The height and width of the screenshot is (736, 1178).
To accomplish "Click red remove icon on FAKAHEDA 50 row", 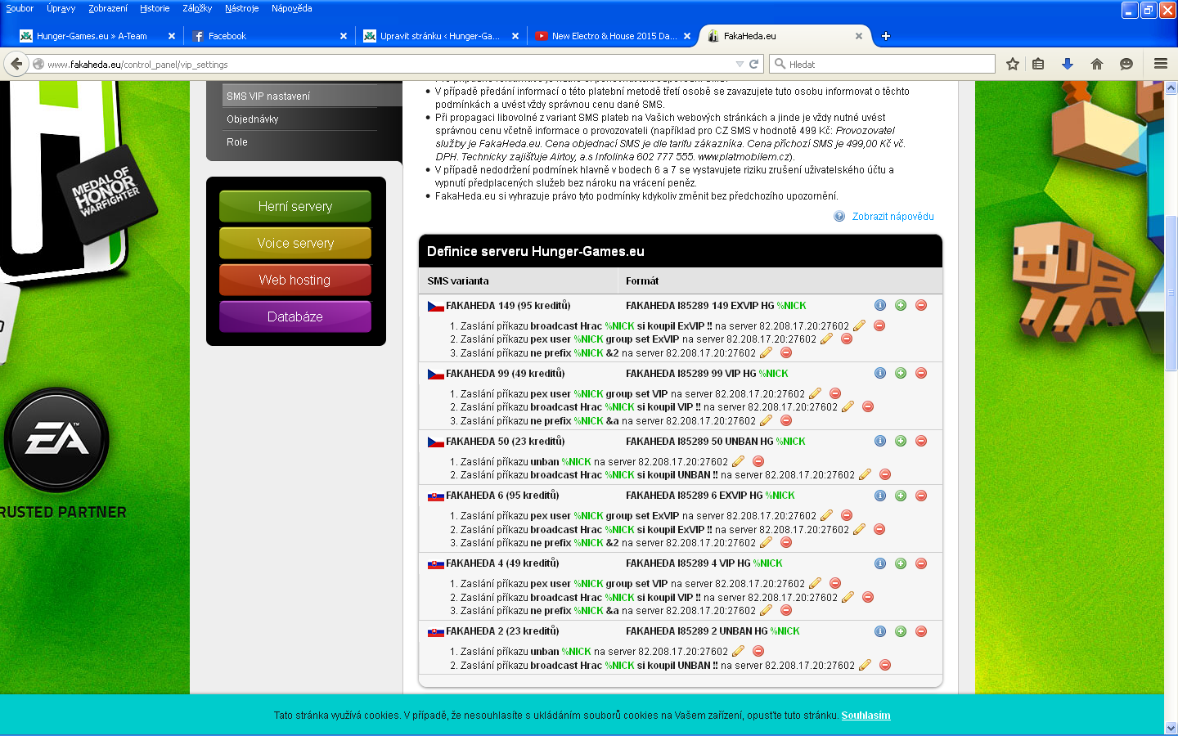I will click(921, 441).
